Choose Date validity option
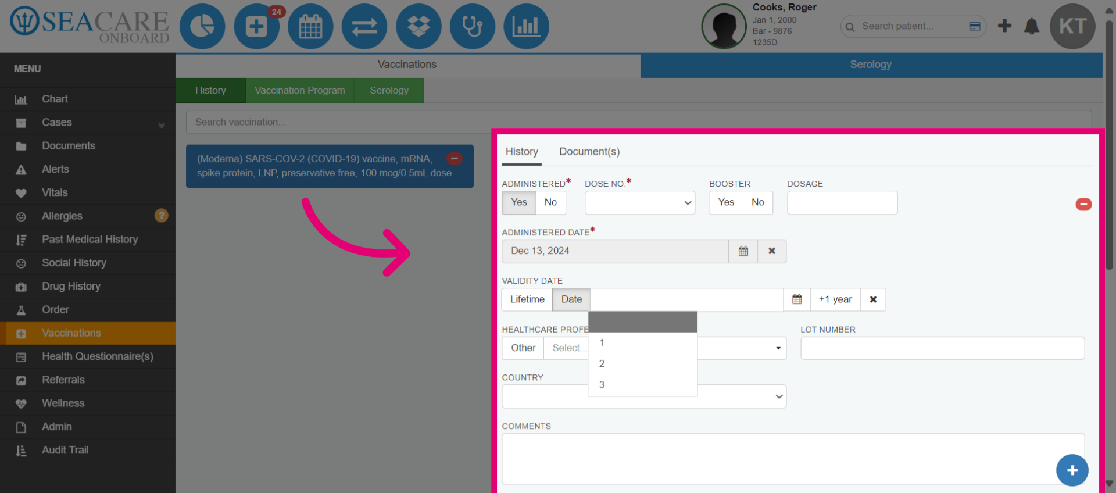1116x493 pixels. pyautogui.click(x=571, y=299)
